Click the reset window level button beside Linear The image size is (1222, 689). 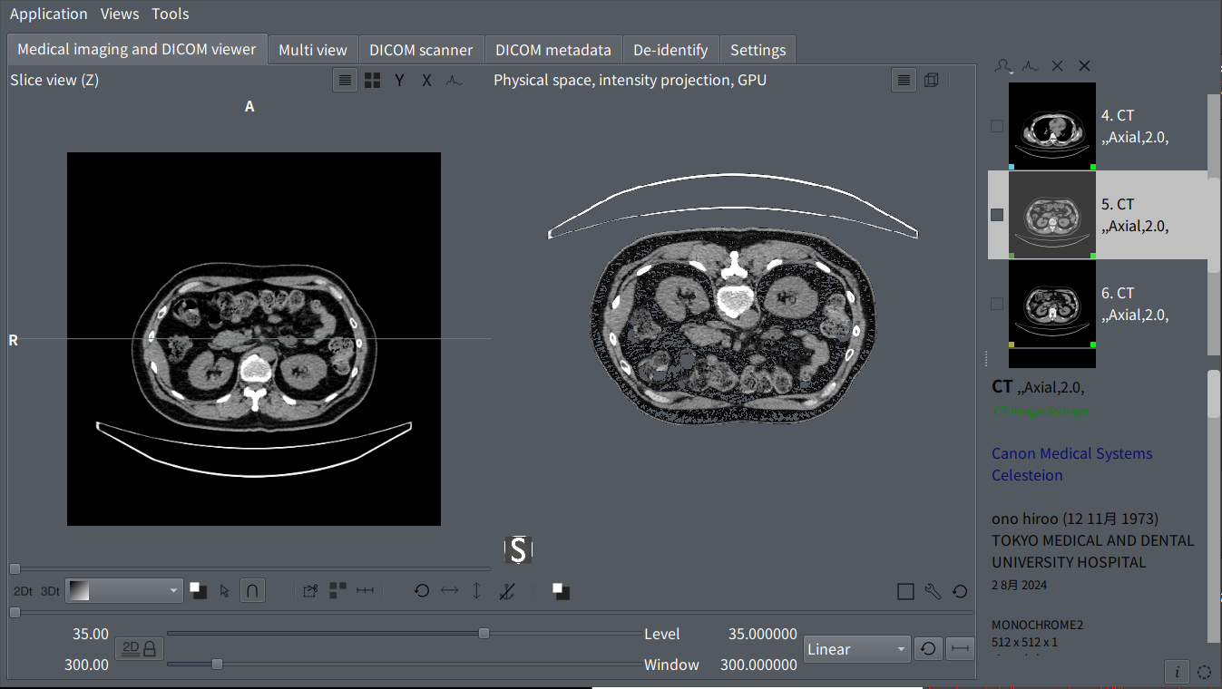(927, 649)
